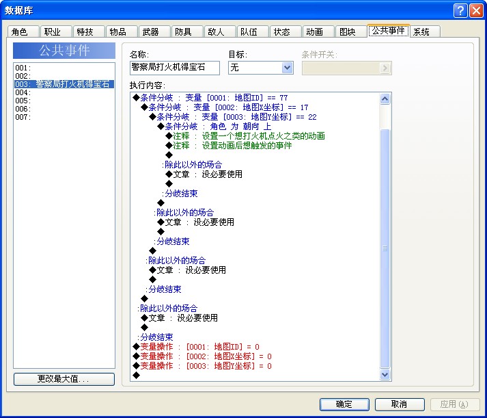The width and height of the screenshot is (487, 418).
Task: Open the 状态 tab
Action: pos(286,31)
